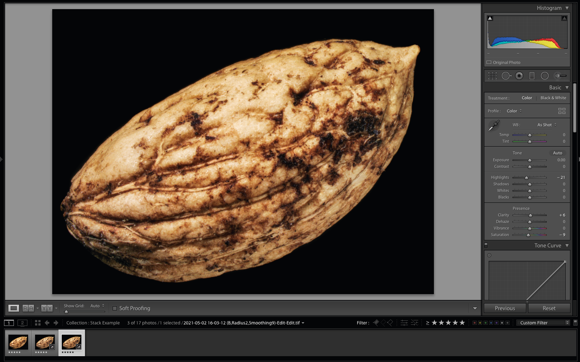
Task: Open the Reference view options dropdown
Action: coord(37,308)
